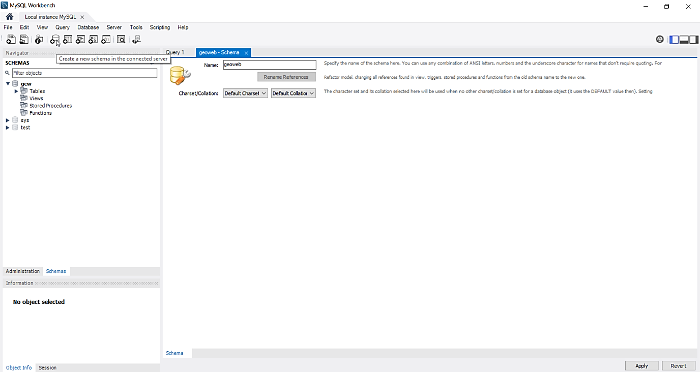Click the Tables folder icon
The image size is (700, 372).
(x=24, y=91)
